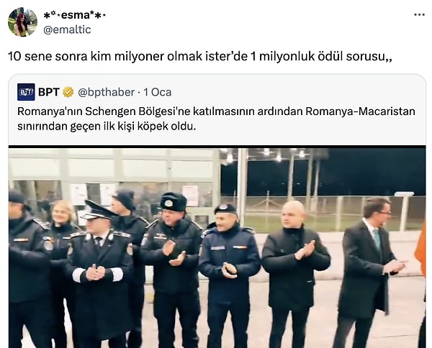Image resolution: width=432 pixels, height=348 pixels.
Task: Open the three-dot more options menu
Action: click(419, 15)
